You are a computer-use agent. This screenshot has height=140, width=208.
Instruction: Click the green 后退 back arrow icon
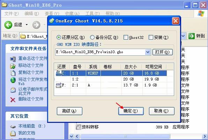click(8, 25)
